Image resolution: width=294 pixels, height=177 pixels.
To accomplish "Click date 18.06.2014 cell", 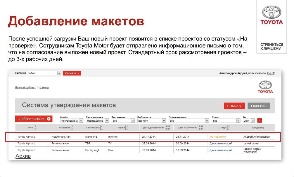I will tap(149, 150).
